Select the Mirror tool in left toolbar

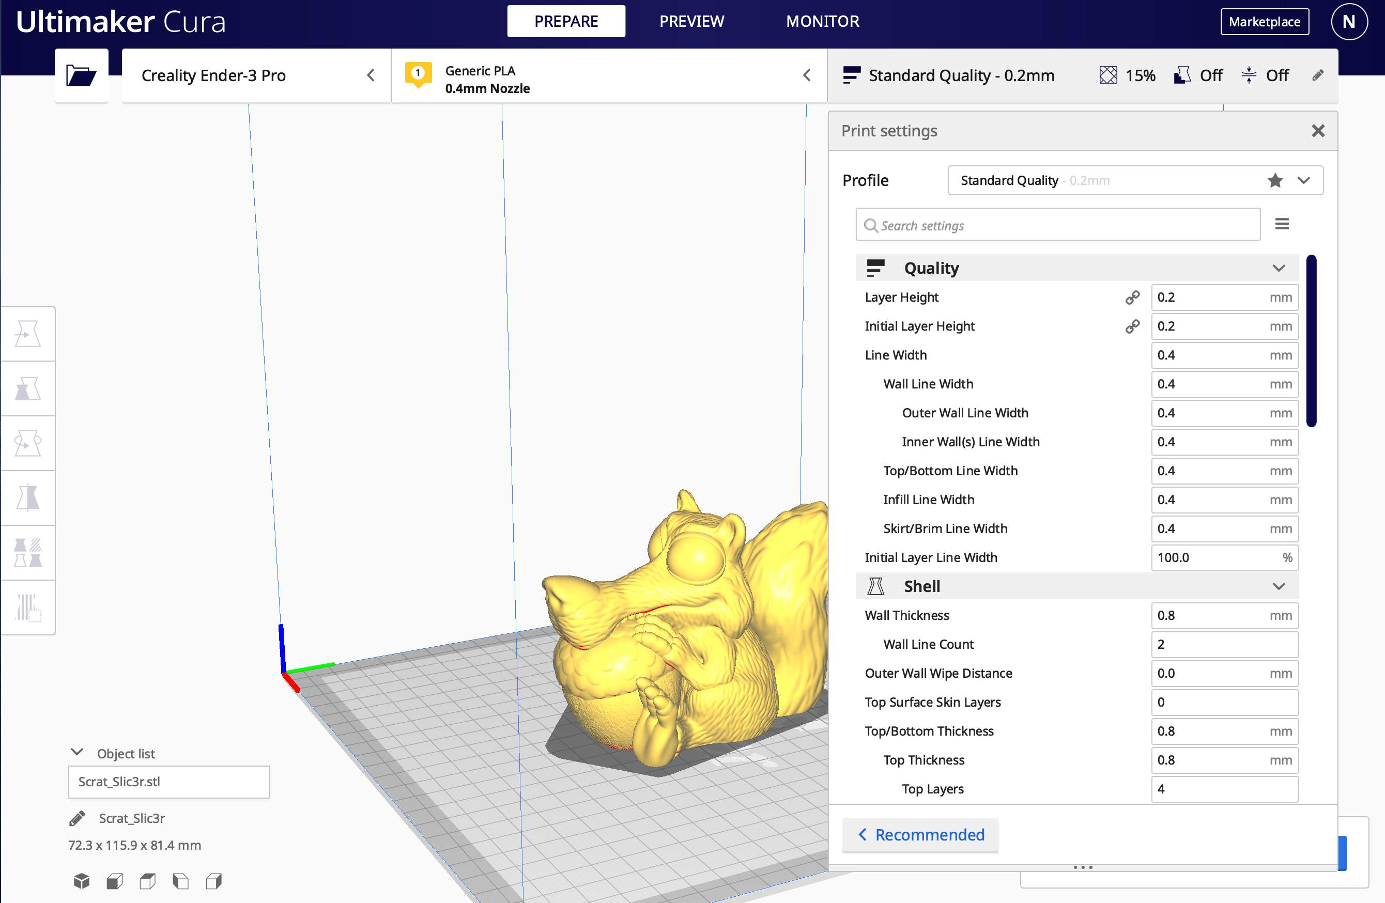[x=28, y=498]
